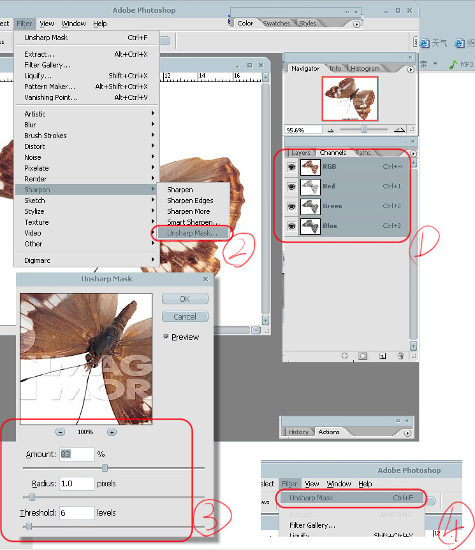Click Vanishing Point menu entry
This screenshot has width=475, height=550.
click(x=87, y=97)
